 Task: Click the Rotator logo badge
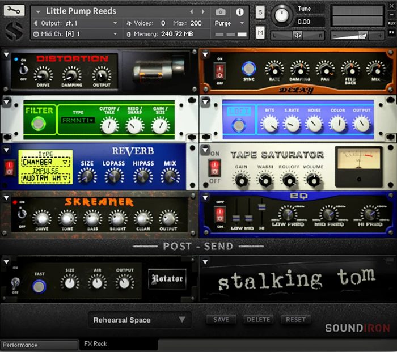[x=167, y=279]
